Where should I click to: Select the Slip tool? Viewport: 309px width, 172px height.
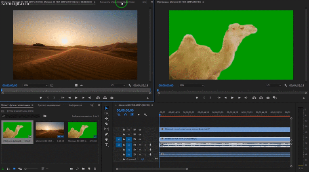click(x=106, y=129)
